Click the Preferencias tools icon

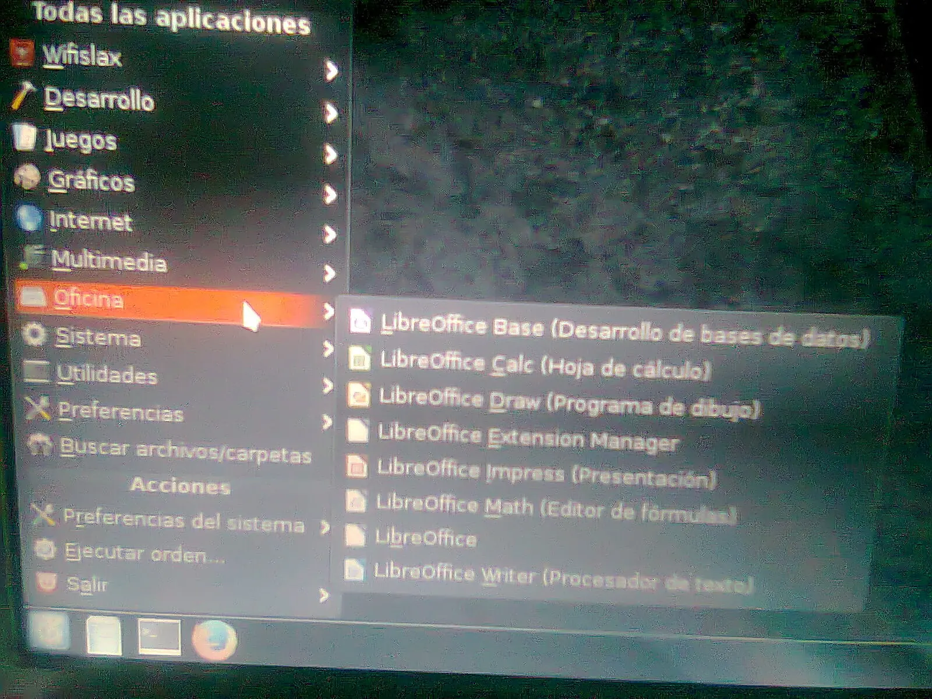click(38, 409)
